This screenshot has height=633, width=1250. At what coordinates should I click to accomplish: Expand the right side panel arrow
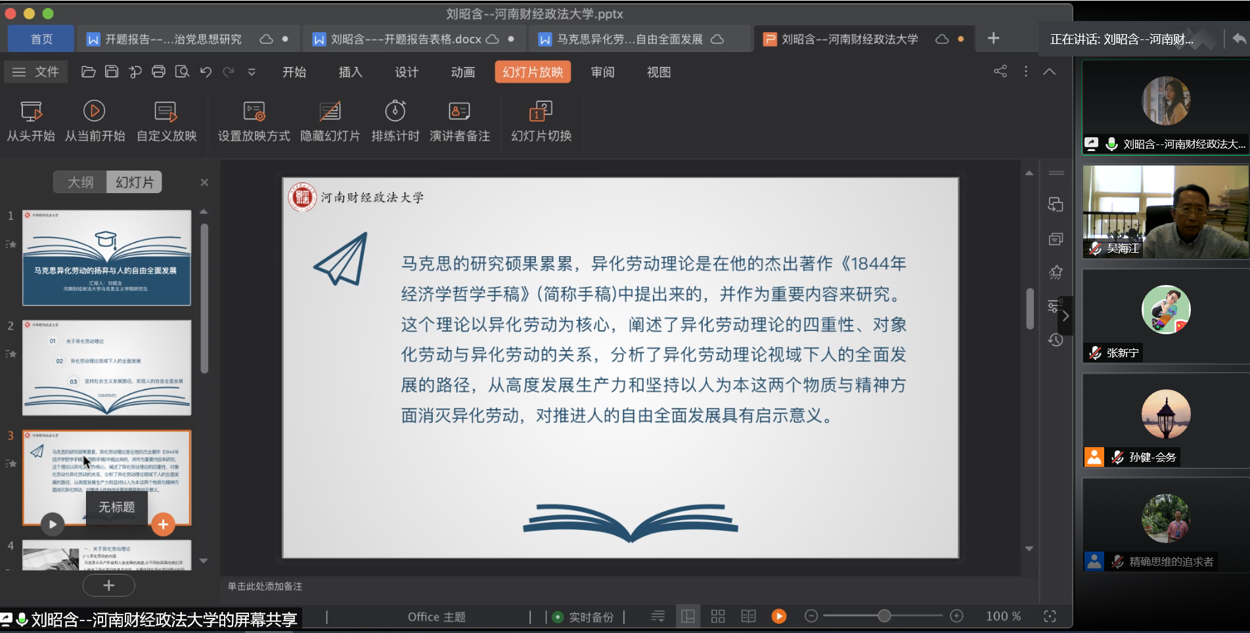click(x=1065, y=316)
